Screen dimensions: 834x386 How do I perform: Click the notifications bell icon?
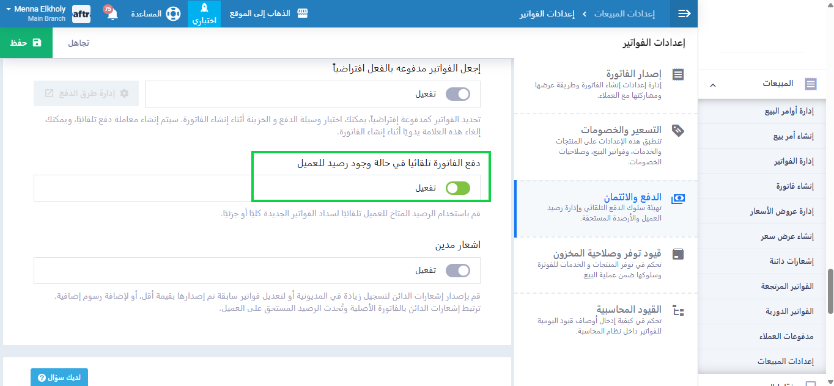point(112,14)
